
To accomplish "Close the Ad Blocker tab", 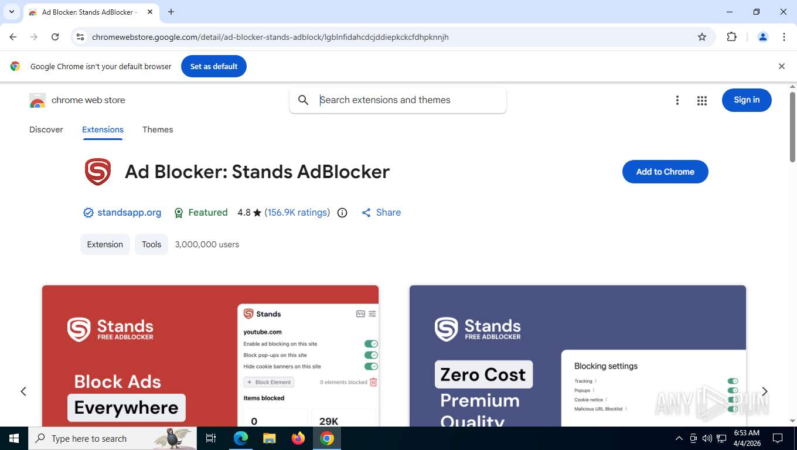I will (150, 12).
